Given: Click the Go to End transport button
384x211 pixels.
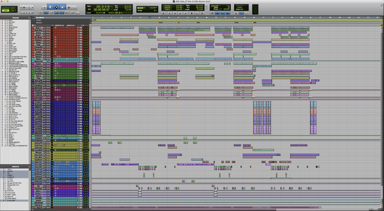Looking at the screenshot, I should click(186, 13).
